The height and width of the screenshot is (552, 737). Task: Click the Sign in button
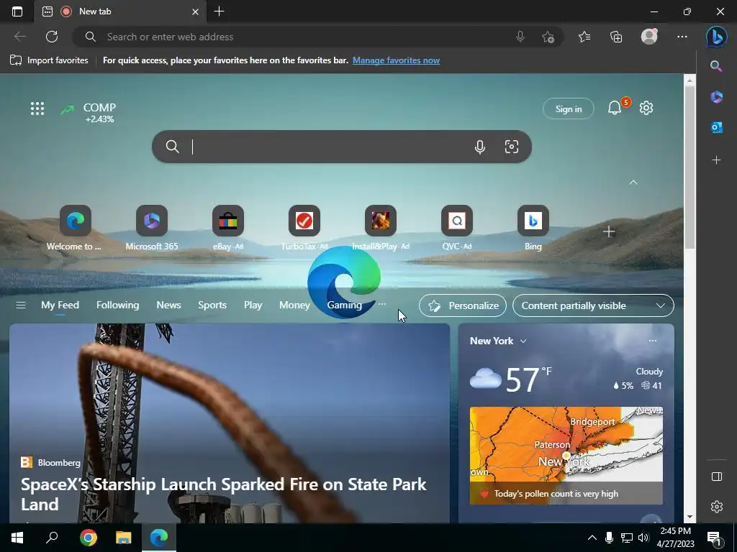(x=569, y=109)
